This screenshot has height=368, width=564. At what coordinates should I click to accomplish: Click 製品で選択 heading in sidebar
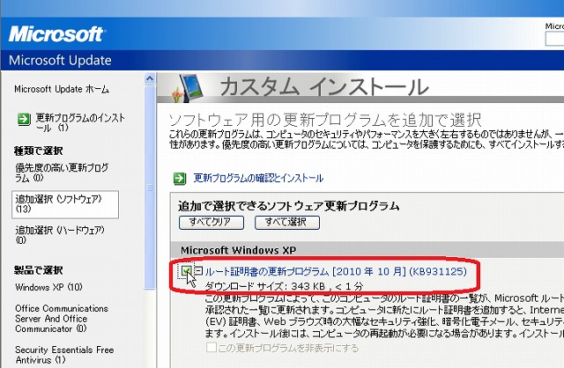pos(39,270)
